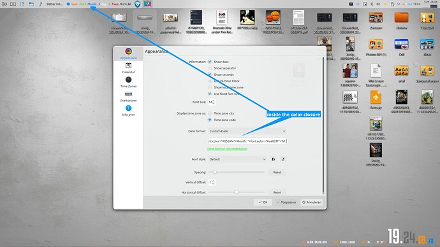Uncheck the Show date checkbox
Image resolution: width=440 pixels, height=247 pixels.
pos(210,62)
